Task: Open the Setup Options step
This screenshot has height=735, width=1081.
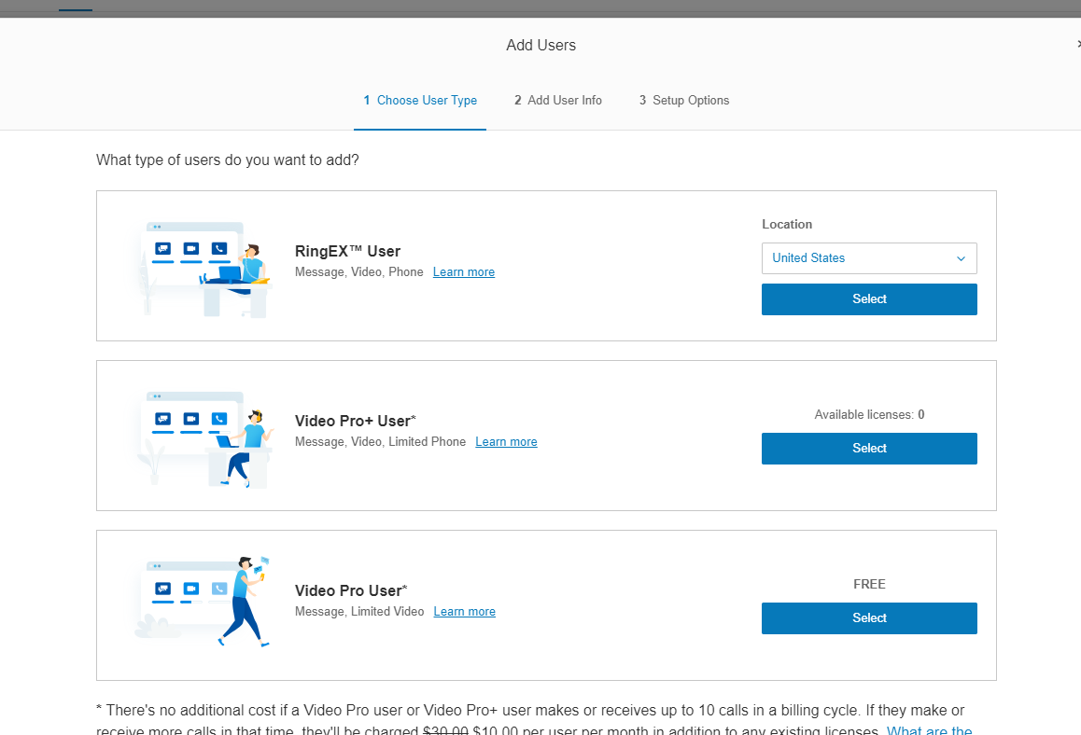Action: (684, 101)
